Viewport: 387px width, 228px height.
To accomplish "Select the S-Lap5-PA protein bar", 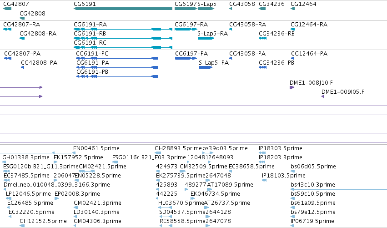I will 206,67.
